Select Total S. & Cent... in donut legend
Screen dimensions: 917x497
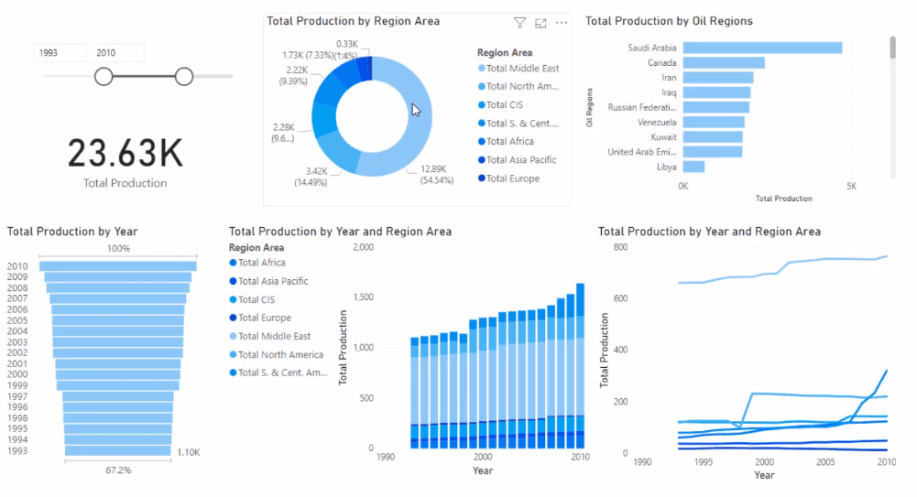coord(519,124)
